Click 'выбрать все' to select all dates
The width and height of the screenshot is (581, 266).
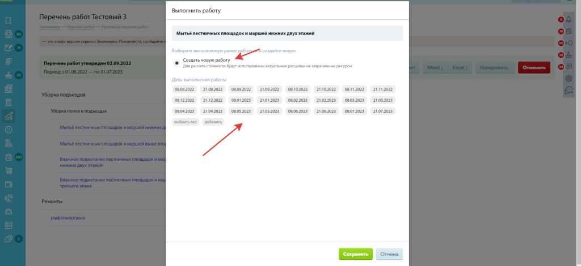186,122
